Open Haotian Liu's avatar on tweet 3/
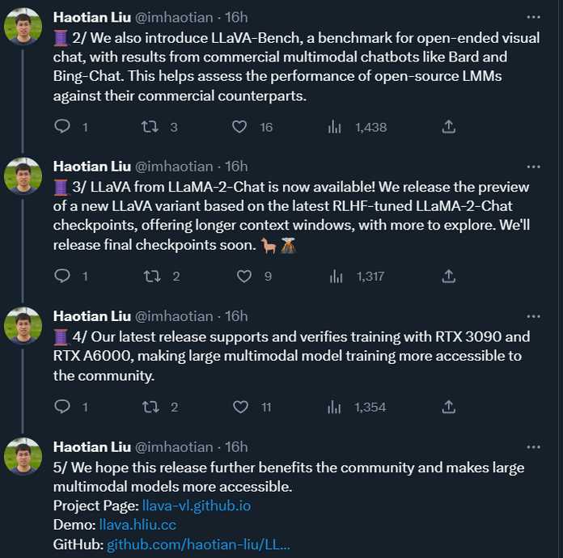Screen dimensions: 563x558 point(23,176)
